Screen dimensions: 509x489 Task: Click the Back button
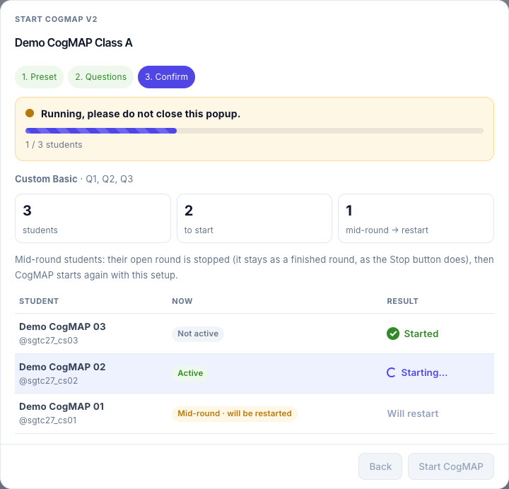coord(380,466)
